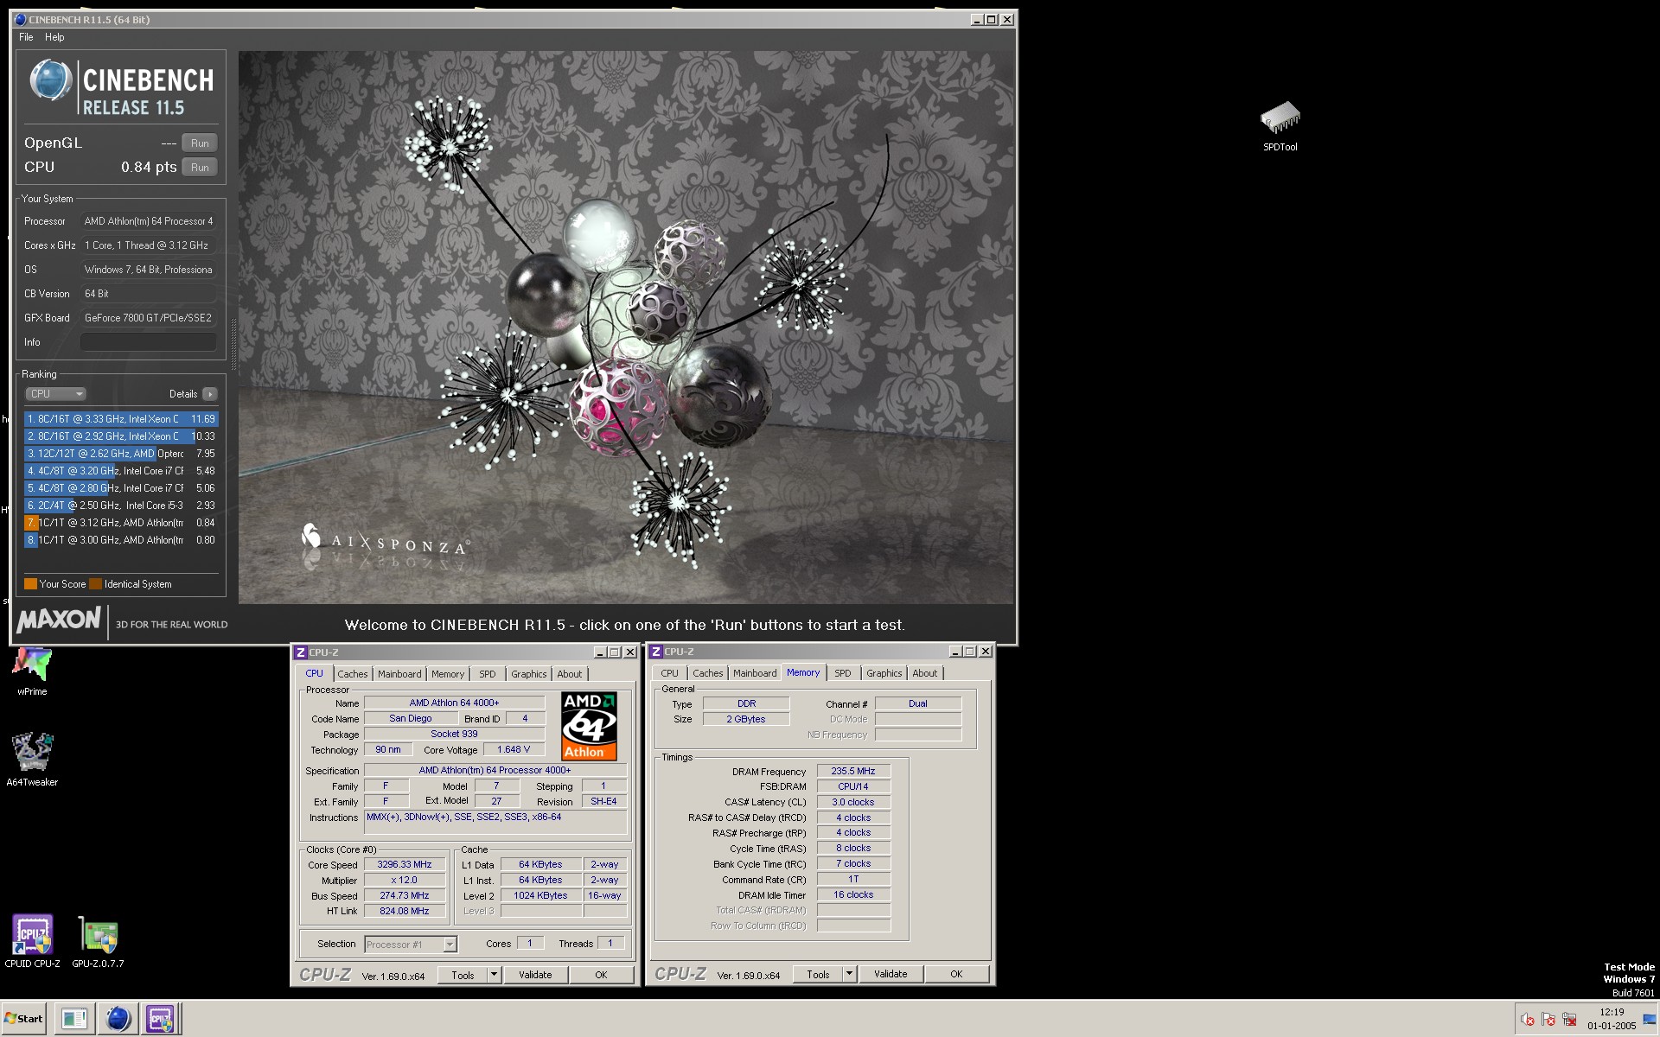Expand Tools dropdown arrow in left CPU-Z
The width and height of the screenshot is (1660, 1037).
click(x=494, y=975)
